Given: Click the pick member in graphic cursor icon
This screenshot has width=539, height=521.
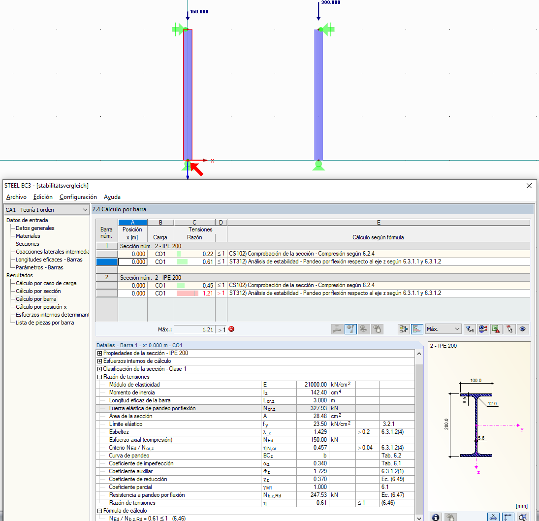Looking at the screenshot, I should (x=509, y=329).
